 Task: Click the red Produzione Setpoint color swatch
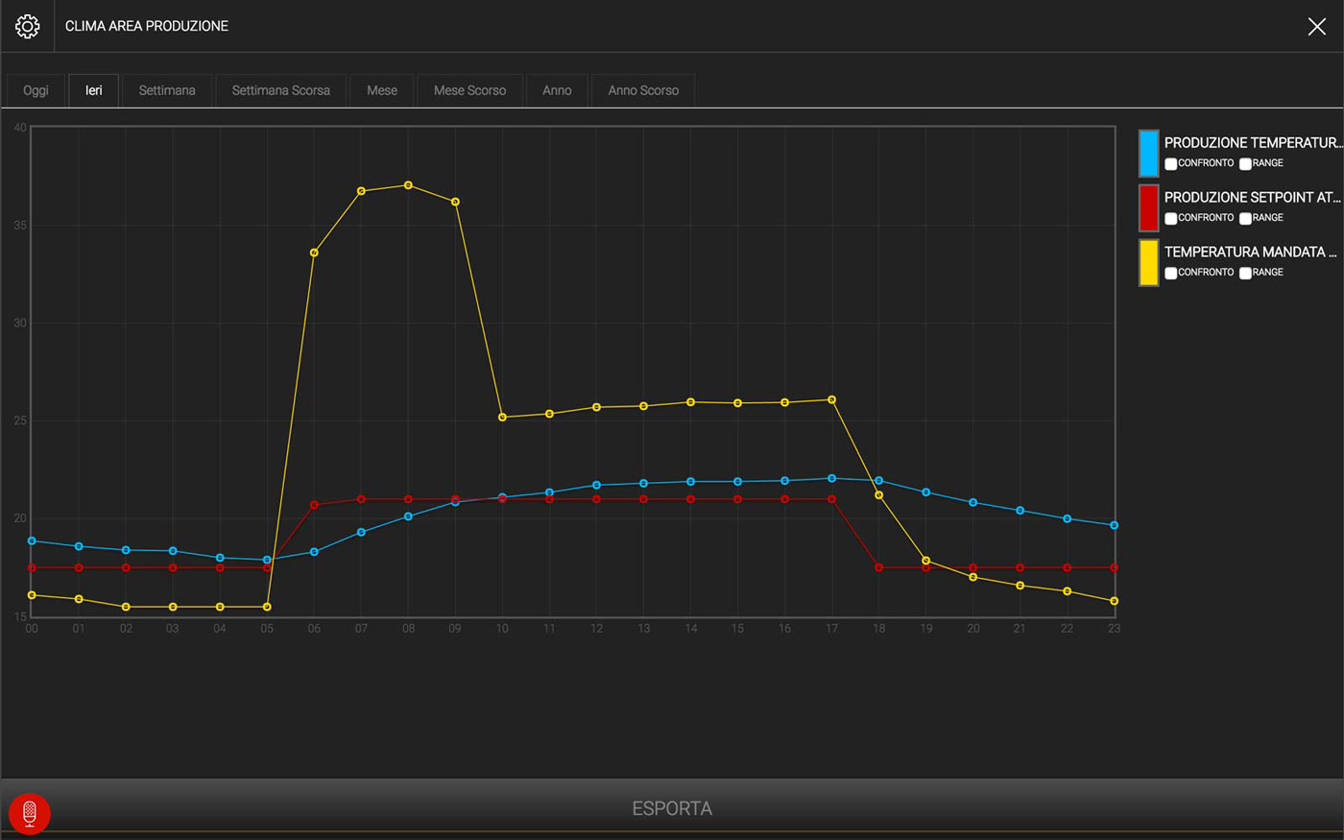1148,208
